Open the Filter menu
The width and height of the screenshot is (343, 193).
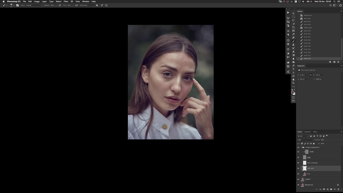66,1
